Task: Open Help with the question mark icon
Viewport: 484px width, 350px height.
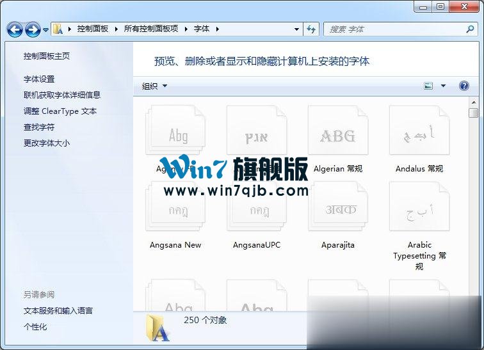Action: tap(464, 86)
